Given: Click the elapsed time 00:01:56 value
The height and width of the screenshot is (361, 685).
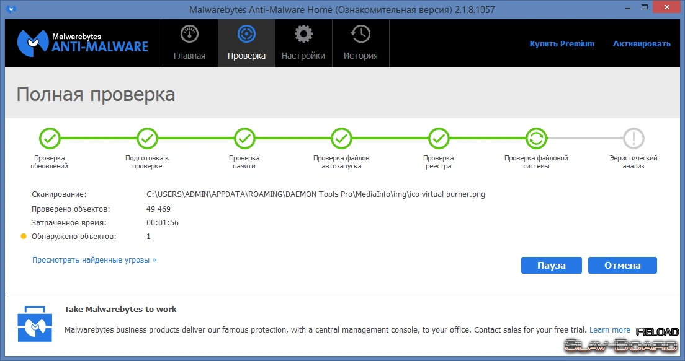Looking at the screenshot, I should coord(163,223).
